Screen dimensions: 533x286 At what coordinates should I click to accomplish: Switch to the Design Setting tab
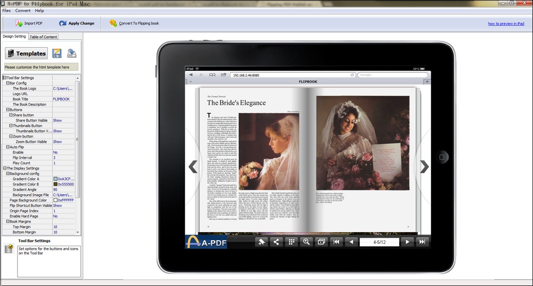click(14, 36)
